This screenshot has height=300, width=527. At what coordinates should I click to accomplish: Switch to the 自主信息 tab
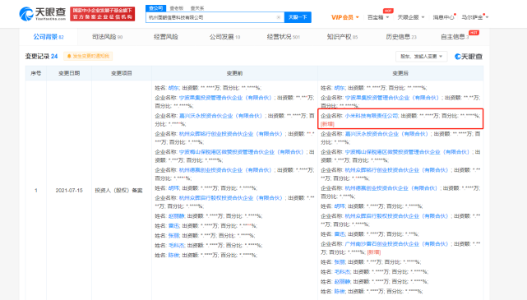coord(455,37)
